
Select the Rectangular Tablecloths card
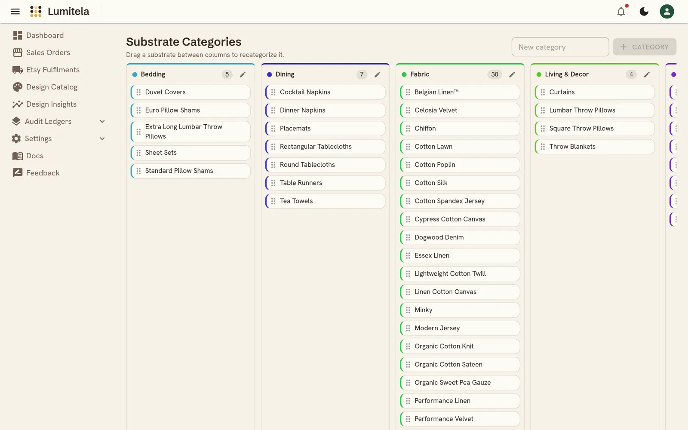pos(325,147)
